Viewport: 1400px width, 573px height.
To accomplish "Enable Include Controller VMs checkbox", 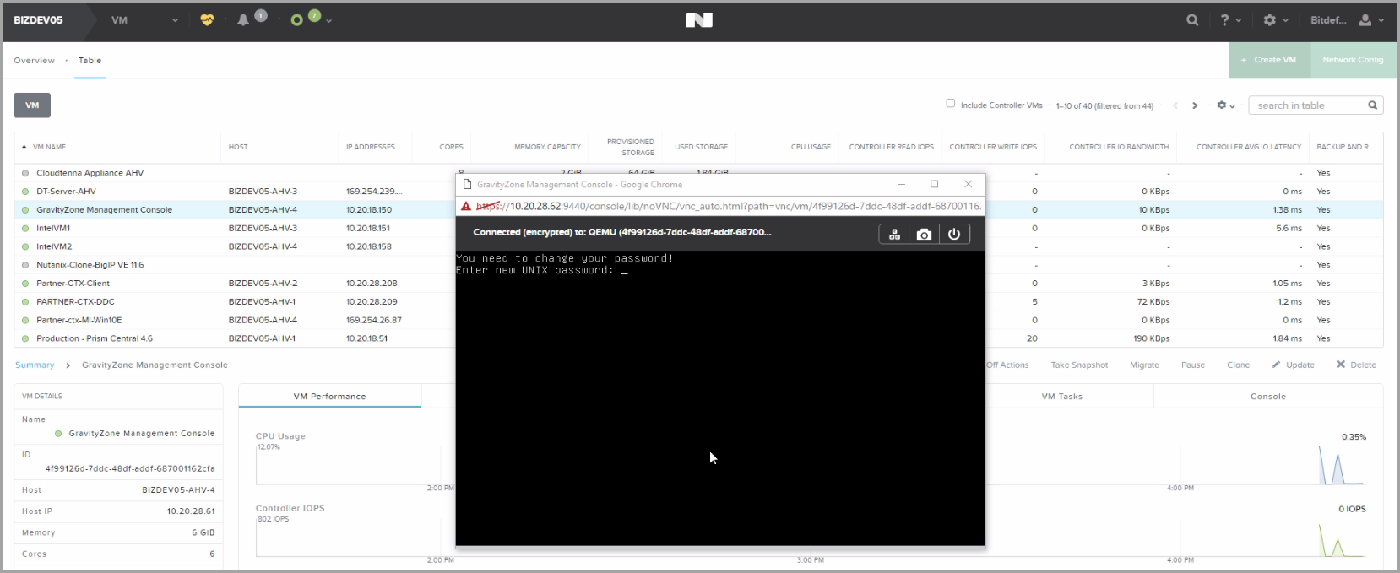I will [951, 104].
